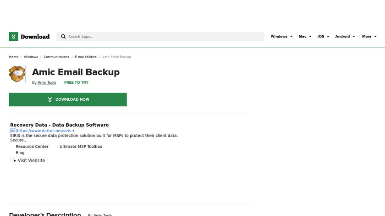This screenshot has width=385, height=216.
Task: Open the iOS dropdown menu
Action: [323, 37]
